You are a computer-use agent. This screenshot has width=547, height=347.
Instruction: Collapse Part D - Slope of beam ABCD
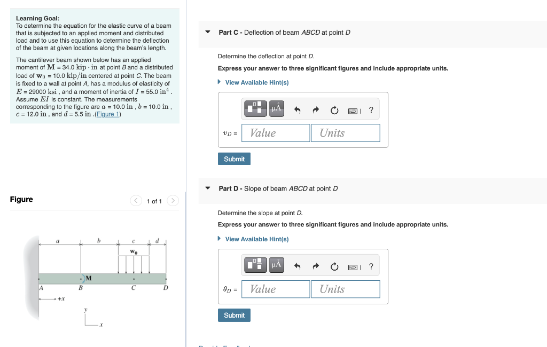(207, 188)
